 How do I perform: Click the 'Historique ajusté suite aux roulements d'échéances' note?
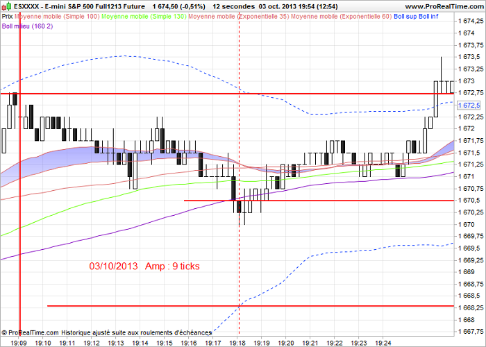pos(136,332)
